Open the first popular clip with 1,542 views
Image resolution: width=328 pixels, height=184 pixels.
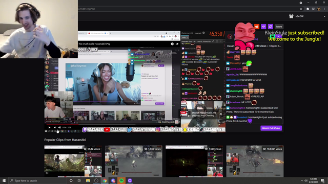(73, 162)
